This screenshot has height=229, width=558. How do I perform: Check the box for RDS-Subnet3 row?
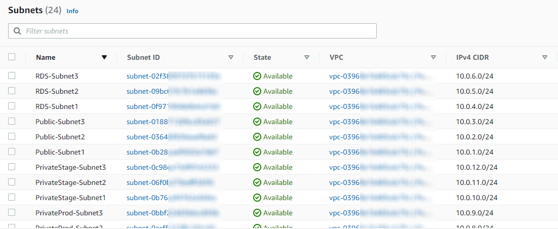[x=12, y=76]
